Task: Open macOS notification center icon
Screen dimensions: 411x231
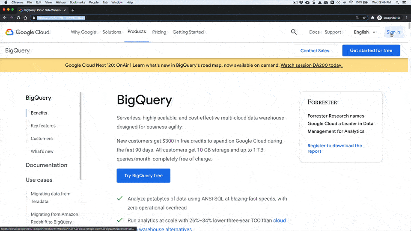Action: [405, 3]
